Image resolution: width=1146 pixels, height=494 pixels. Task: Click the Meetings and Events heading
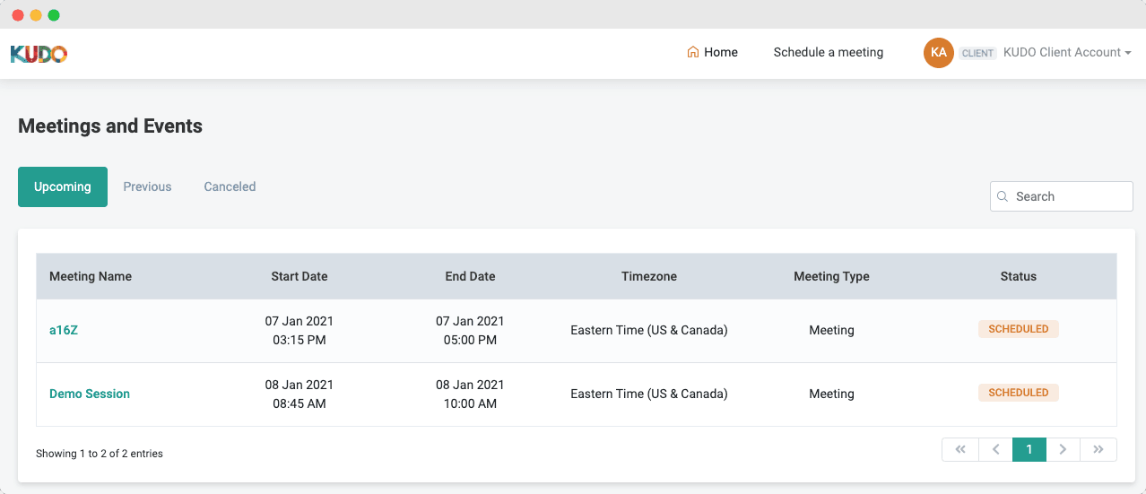coord(110,126)
